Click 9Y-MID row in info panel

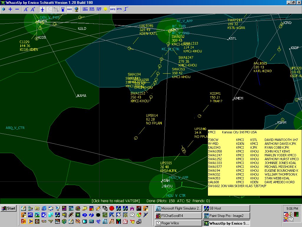click(x=255, y=144)
